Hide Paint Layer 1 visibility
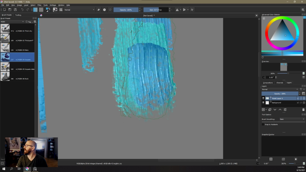306x172 pixels. [263, 98]
